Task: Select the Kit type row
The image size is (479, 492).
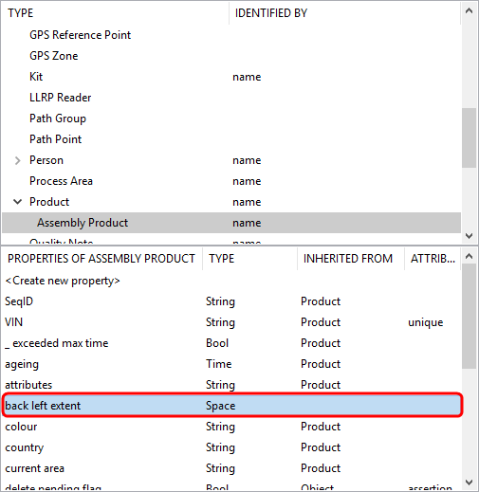Action: (x=231, y=77)
